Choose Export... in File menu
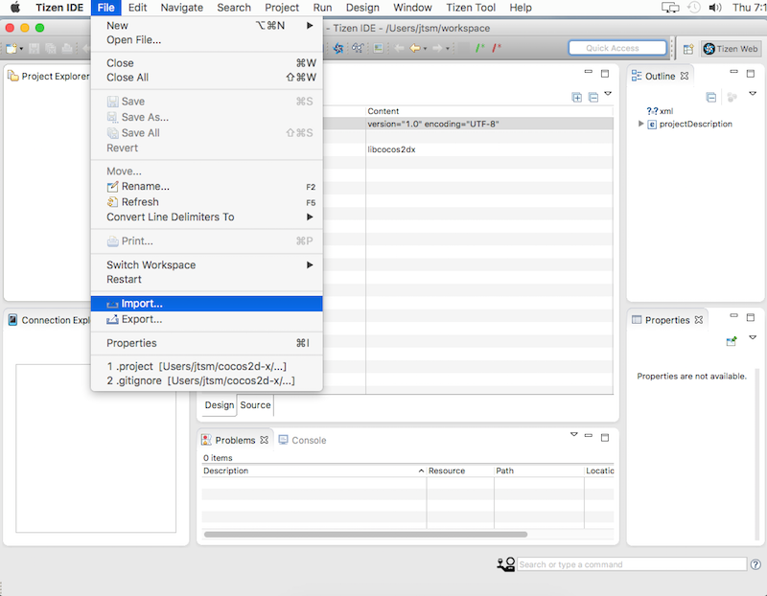The height and width of the screenshot is (596, 767). (x=142, y=319)
